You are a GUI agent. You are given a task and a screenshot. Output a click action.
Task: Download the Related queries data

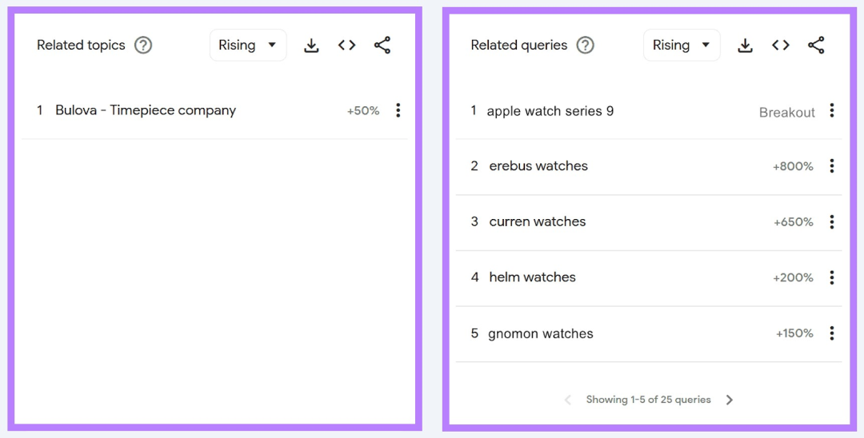(745, 45)
